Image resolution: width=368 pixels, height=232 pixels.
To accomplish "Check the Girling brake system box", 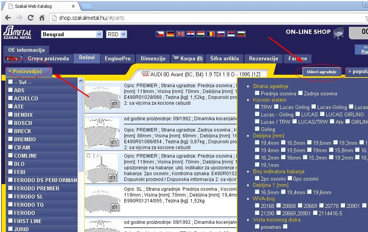I will pos(257,129).
